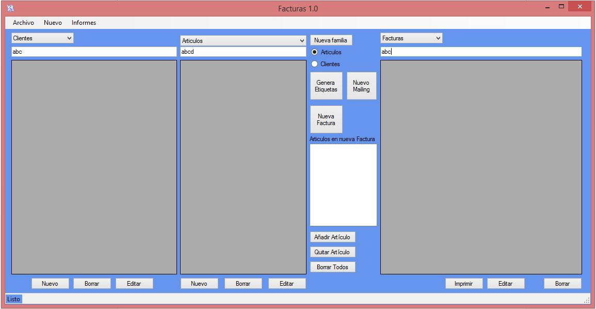Image resolution: width=596 pixels, height=309 pixels.
Task: Click the Listo status bar label
Action: 14,299
